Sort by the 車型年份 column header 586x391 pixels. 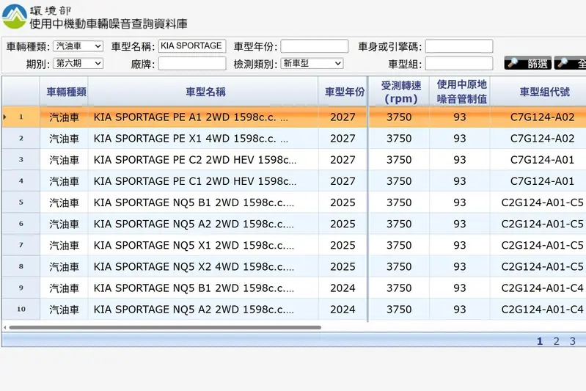343,92
